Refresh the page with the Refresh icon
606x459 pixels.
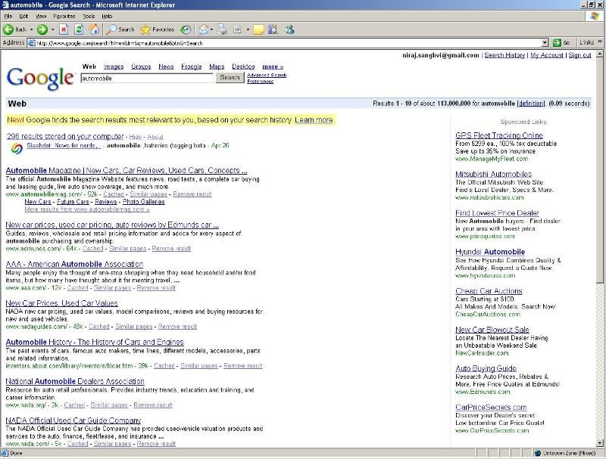point(79,29)
